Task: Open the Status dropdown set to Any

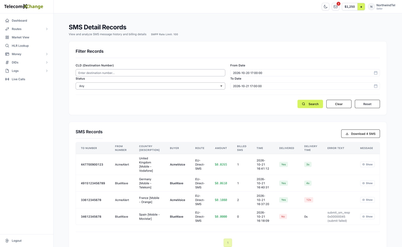Action: pos(150,86)
